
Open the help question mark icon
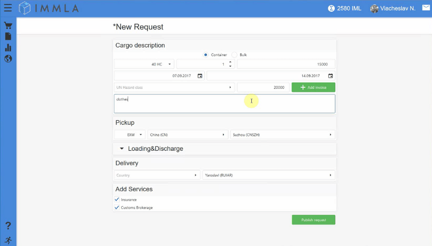coord(8,226)
